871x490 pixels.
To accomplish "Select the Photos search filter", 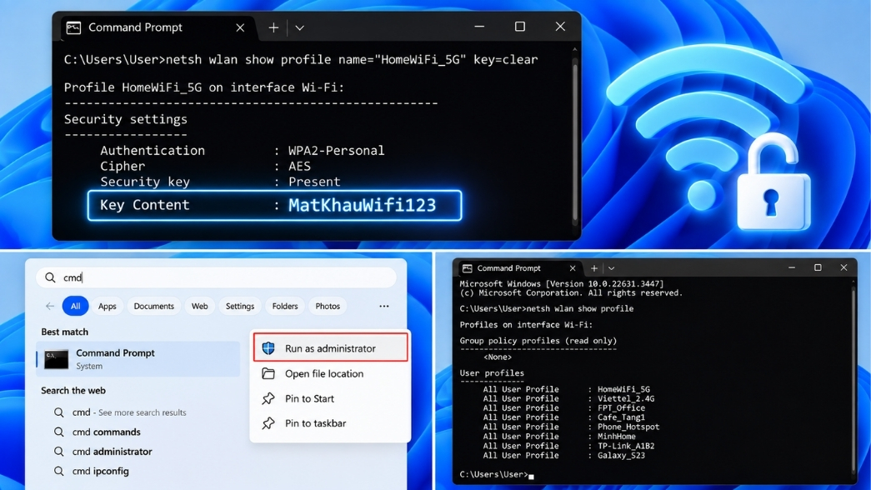I will point(328,306).
